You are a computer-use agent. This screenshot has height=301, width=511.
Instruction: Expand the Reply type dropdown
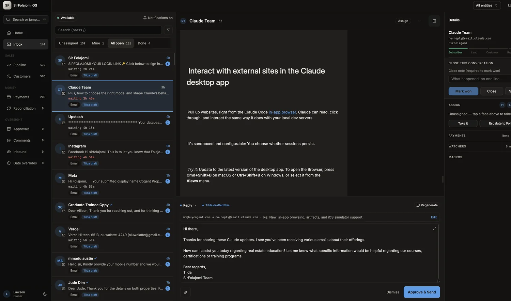point(188,205)
